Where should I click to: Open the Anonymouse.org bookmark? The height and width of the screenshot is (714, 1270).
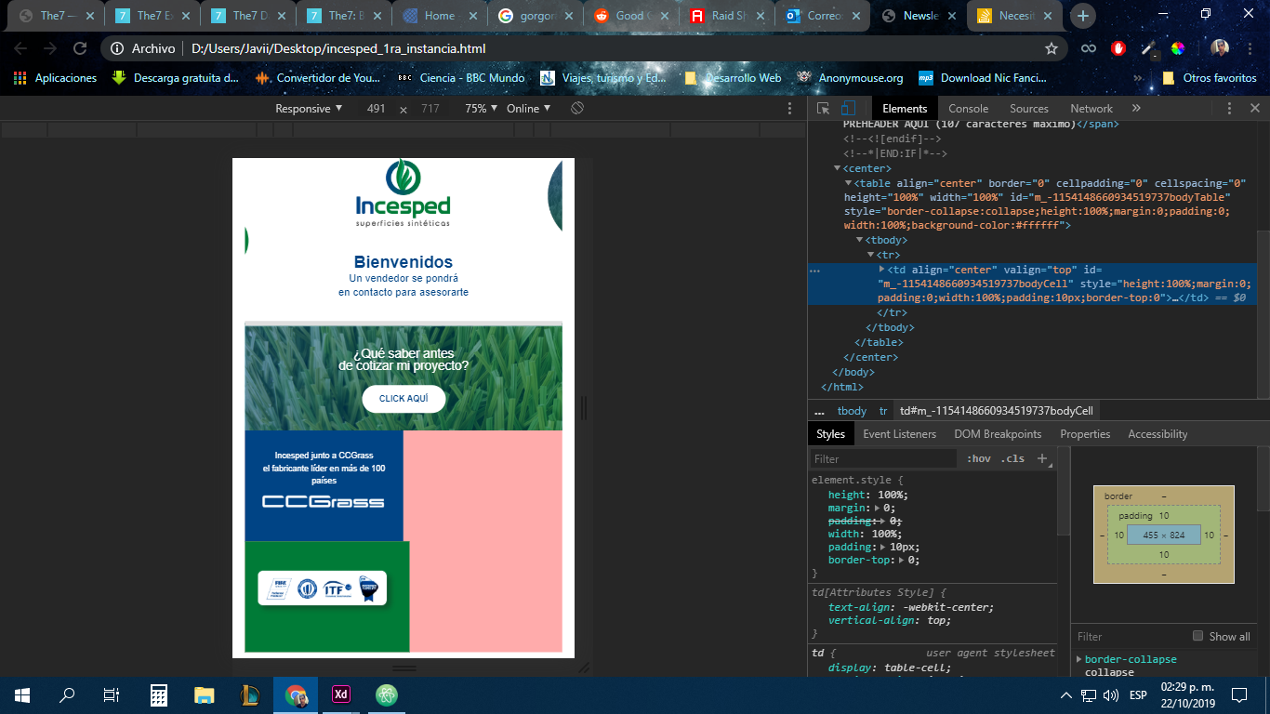click(x=849, y=78)
